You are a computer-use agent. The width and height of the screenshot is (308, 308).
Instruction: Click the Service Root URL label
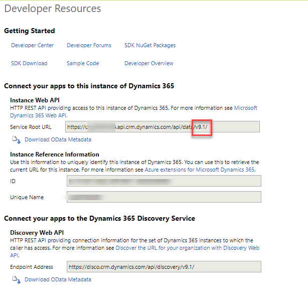(x=31, y=127)
